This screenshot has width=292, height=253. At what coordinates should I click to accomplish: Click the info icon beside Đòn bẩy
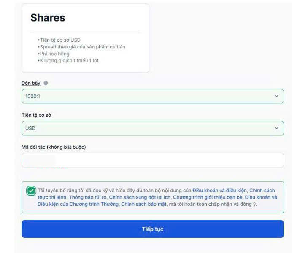point(46,83)
